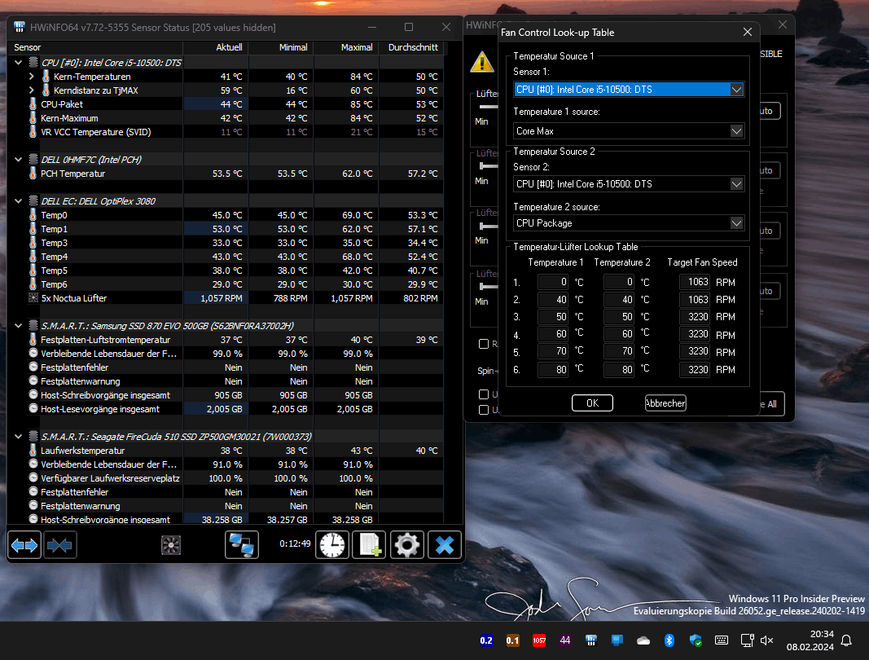The image size is (869, 660).
Task: Select Temp1 sensor row
Action: tap(226, 229)
